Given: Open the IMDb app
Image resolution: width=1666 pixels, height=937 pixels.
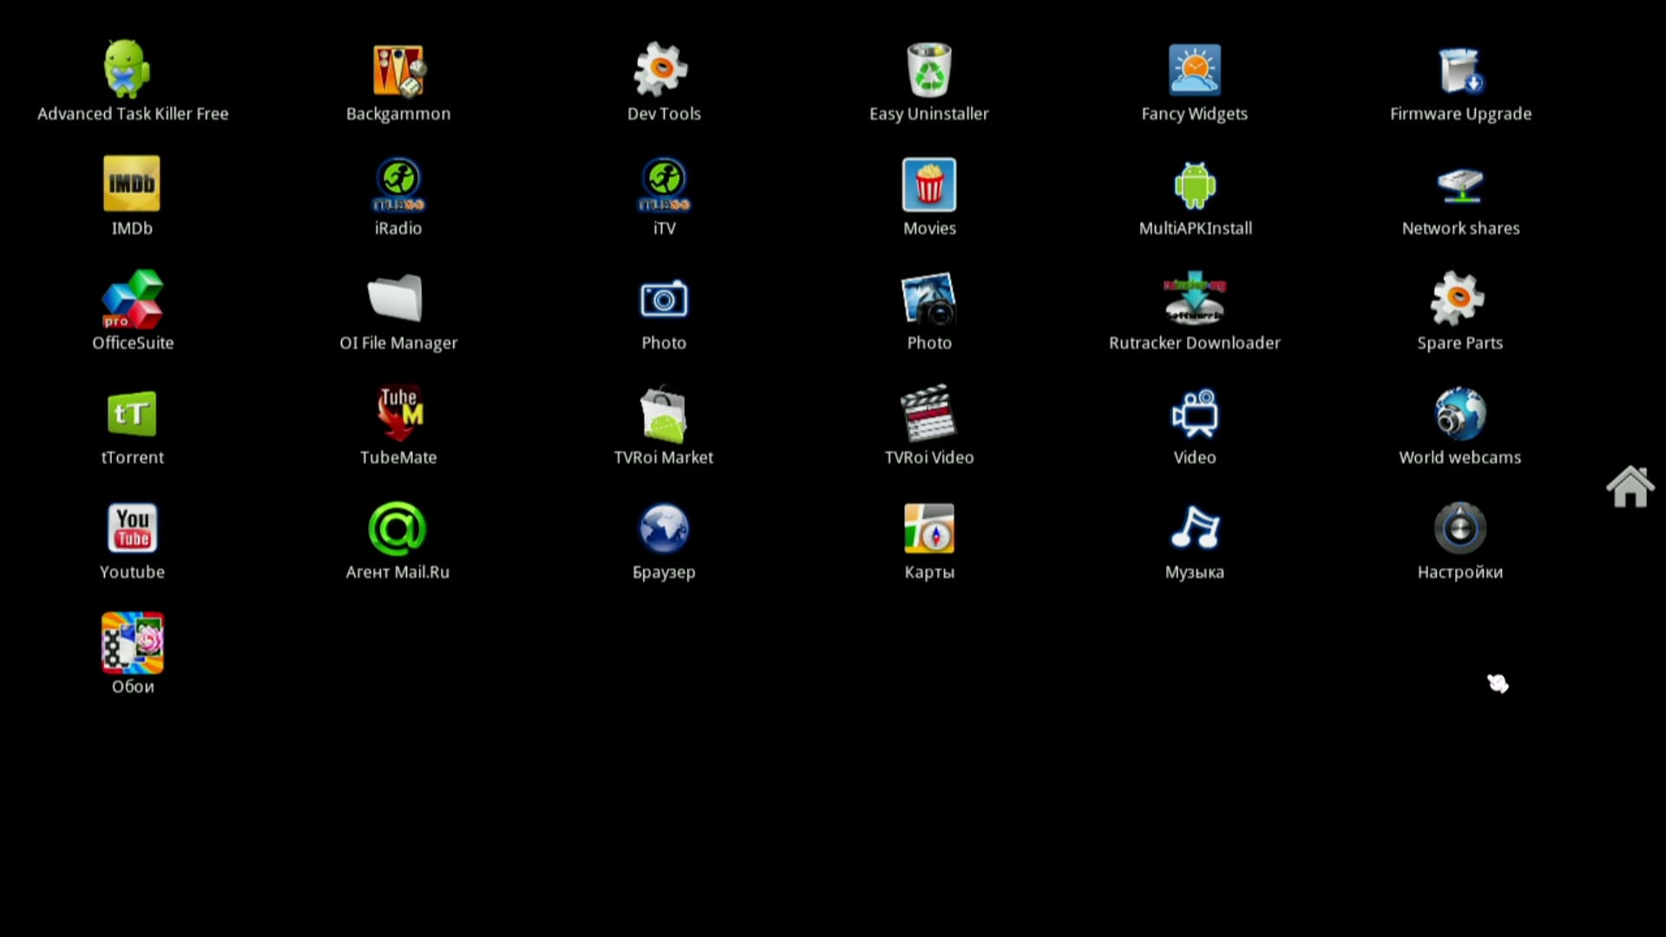Looking at the screenshot, I should tap(132, 184).
